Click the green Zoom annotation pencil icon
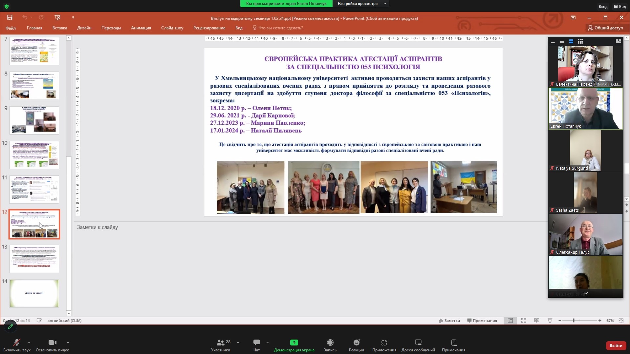The image size is (630, 354). (11, 326)
